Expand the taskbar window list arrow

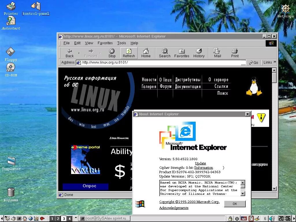coord(76,218)
